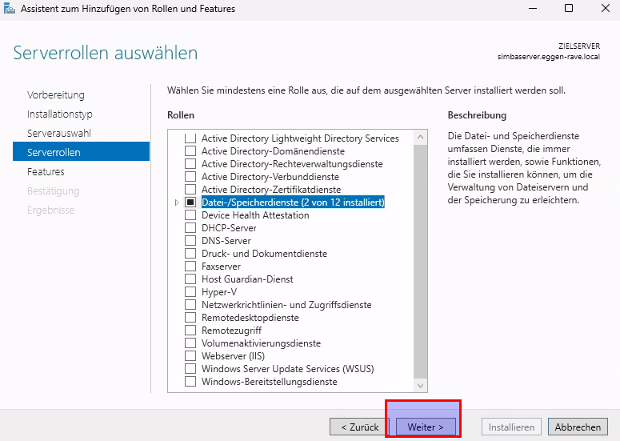Open the Features step in sidebar

tap(46, 171)
